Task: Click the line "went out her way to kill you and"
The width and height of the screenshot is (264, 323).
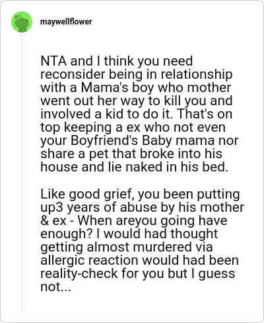Action: (137, 101)
